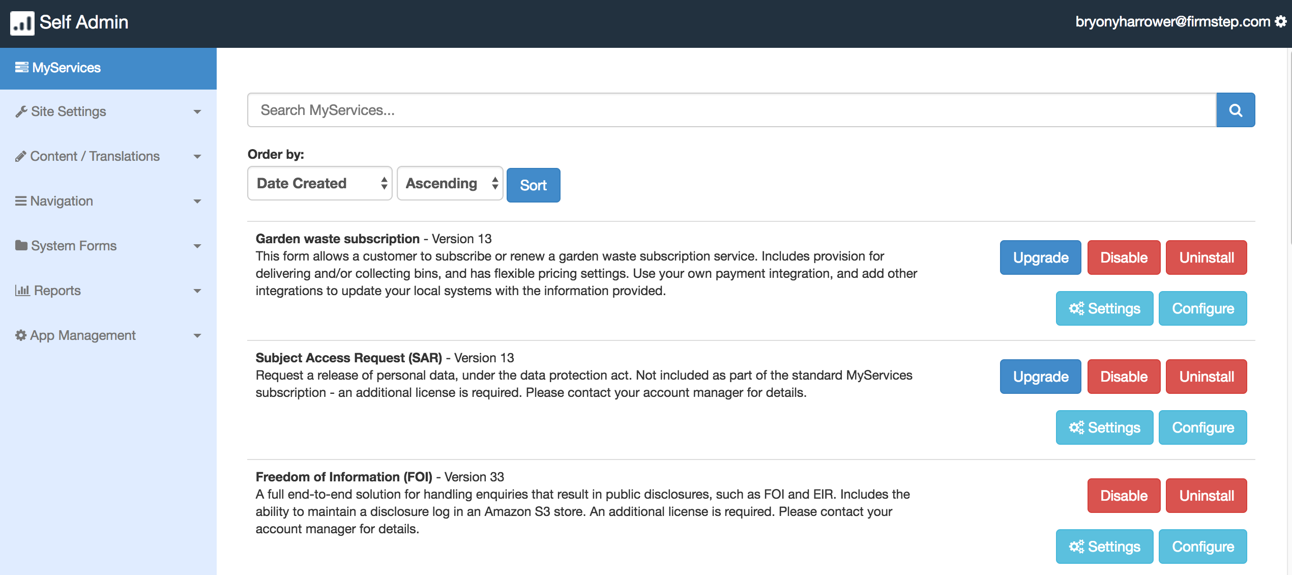Open the Date Created order dropdown
The width and height of the screenshot is (1292, 575).
click(319, 183)
